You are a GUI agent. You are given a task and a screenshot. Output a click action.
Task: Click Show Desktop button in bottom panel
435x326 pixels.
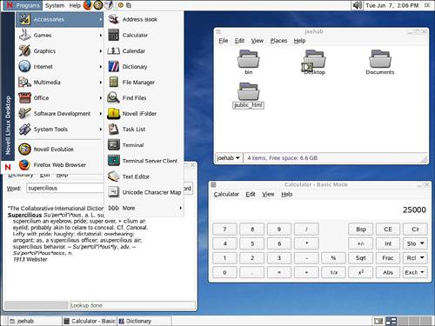pyautogui.click(x=378, y=321)
